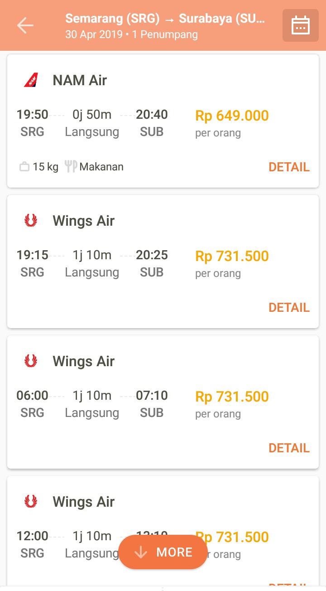Tap the 15 kg baggage icon
This screenshot has height=591, width=326.
pos(24,167)
